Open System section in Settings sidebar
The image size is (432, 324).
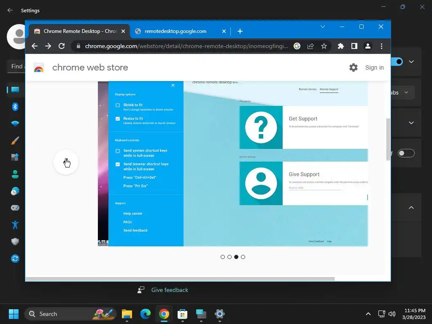click(15, 90)
